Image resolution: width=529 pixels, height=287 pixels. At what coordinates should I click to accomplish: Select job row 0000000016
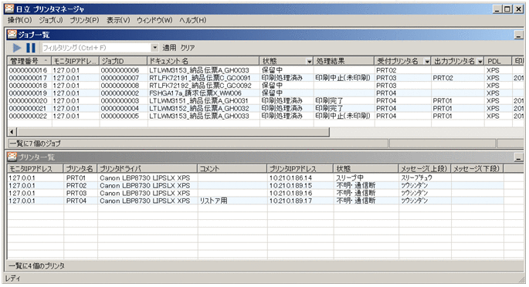tap(266, 70)
